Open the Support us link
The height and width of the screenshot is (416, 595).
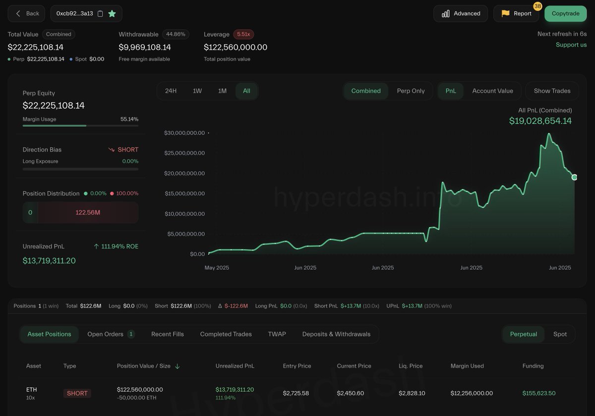(x=571, y=44)
